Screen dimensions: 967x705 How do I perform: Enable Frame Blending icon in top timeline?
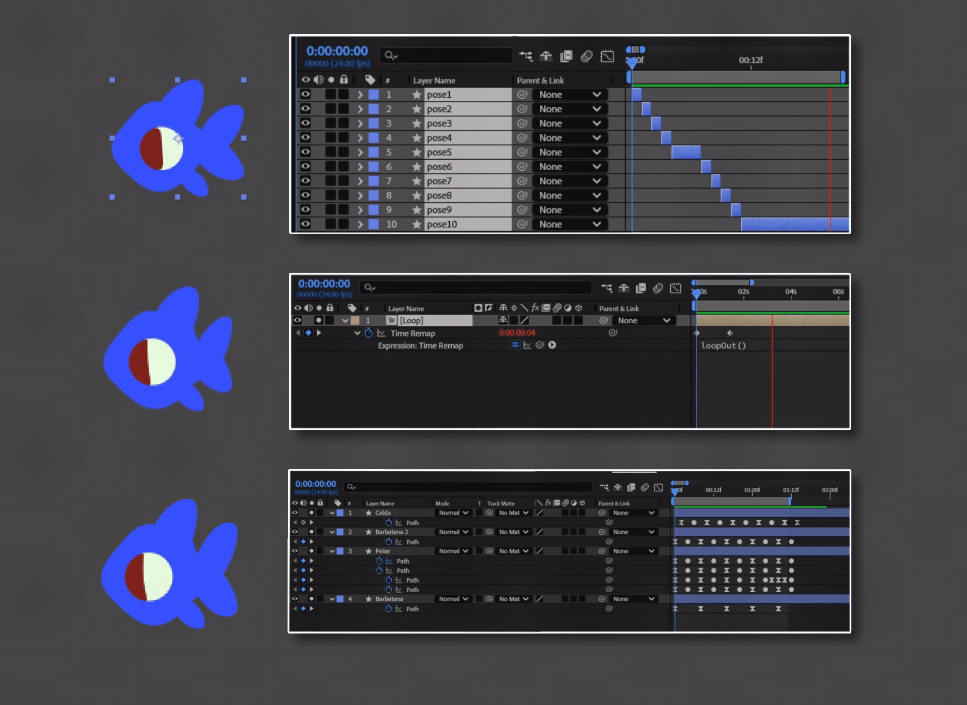(x=566, y=56)
